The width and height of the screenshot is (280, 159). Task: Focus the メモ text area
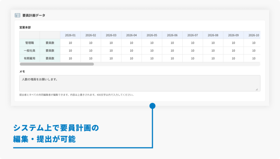[x=140, y=83]
